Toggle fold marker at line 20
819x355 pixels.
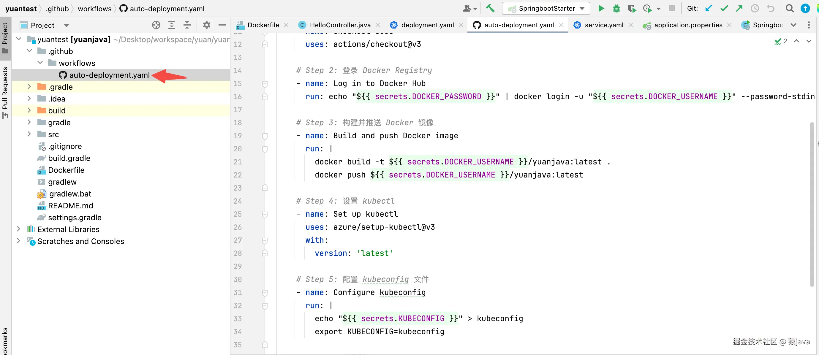pyautogui.click(x=265, y=149)
